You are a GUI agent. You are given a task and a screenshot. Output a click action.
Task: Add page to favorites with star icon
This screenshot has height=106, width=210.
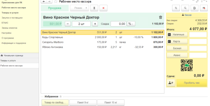click(x=56, y=2)
